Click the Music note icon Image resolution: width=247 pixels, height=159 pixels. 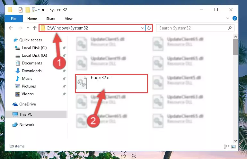pos(17,79)
